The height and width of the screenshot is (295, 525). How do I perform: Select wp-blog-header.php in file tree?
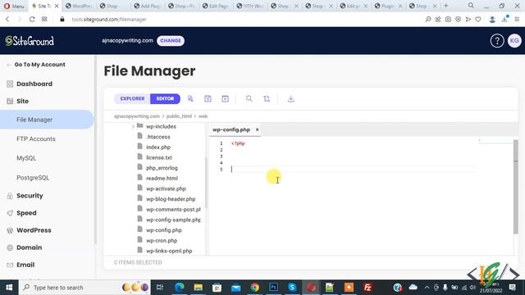(x=171, y=199)
